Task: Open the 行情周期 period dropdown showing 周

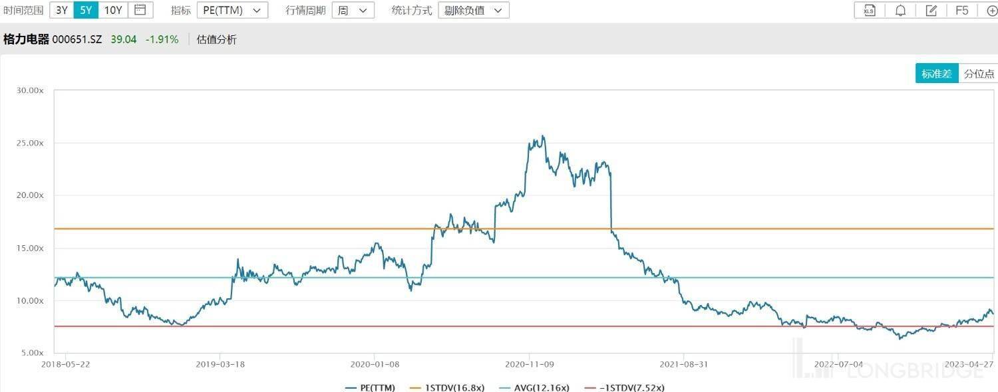Action: point(353,10)
